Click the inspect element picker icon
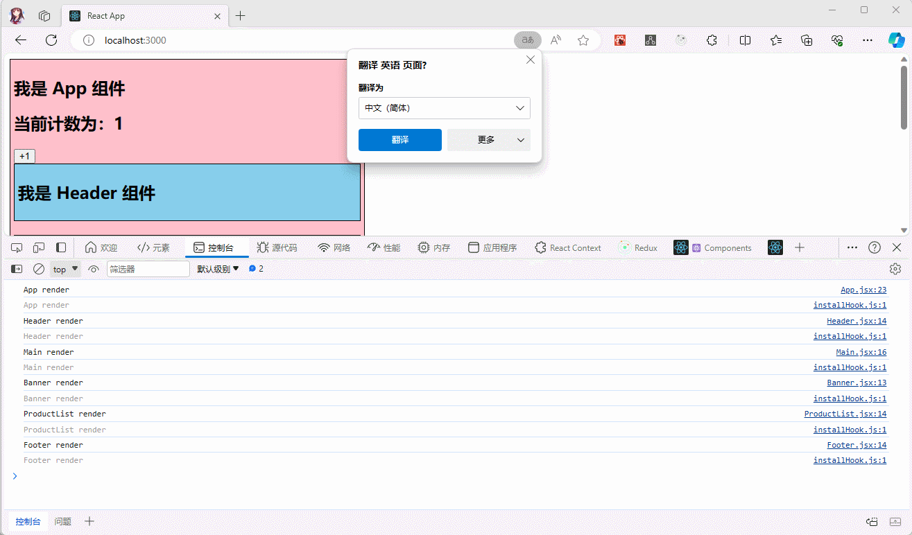This screenshot has width=912, height=535. tap(17, 247)
